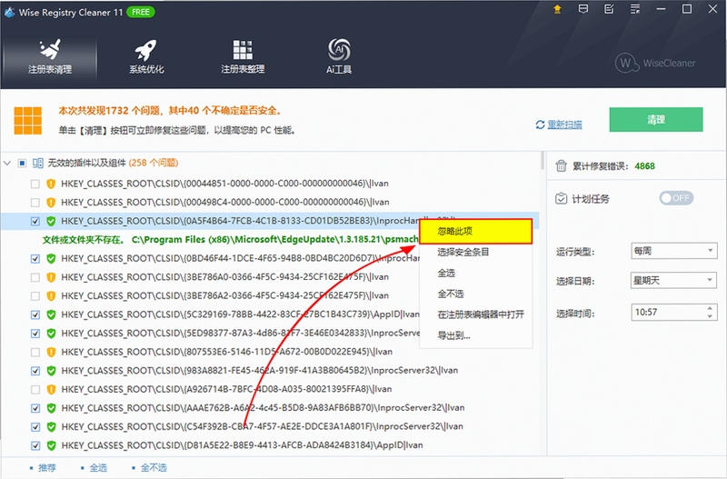The height and width of the screenshot is (479, 727).
Task: Open the 注册表清理 registry cleaner tab
Action: click(50, 57)
